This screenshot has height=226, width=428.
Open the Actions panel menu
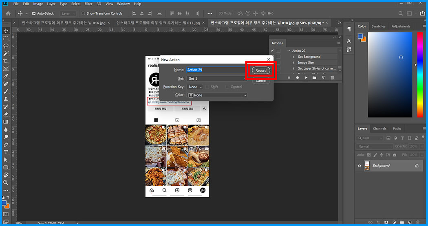(x=339, y=43)
